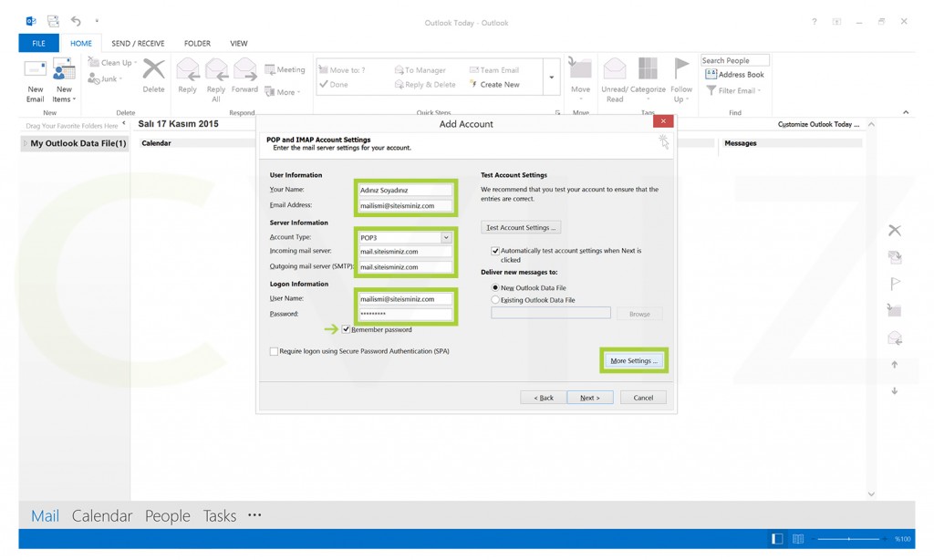934x560 pixels.
Task: Click the Your Name input field
Action: click(405, 190)
